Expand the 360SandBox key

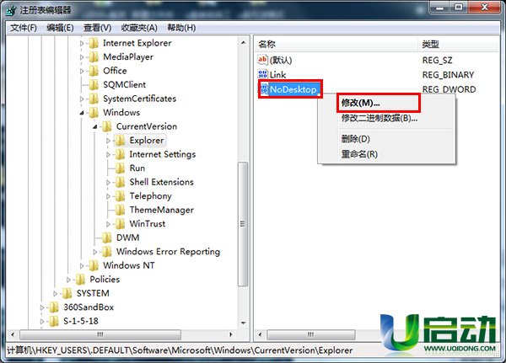[x=42, y=307]
